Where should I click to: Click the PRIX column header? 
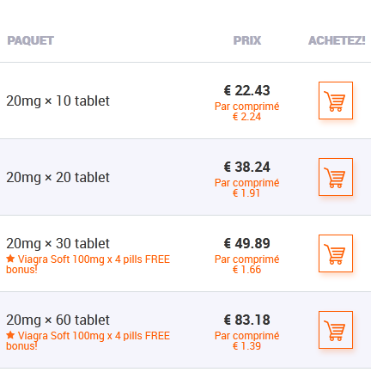click(247, 40)
